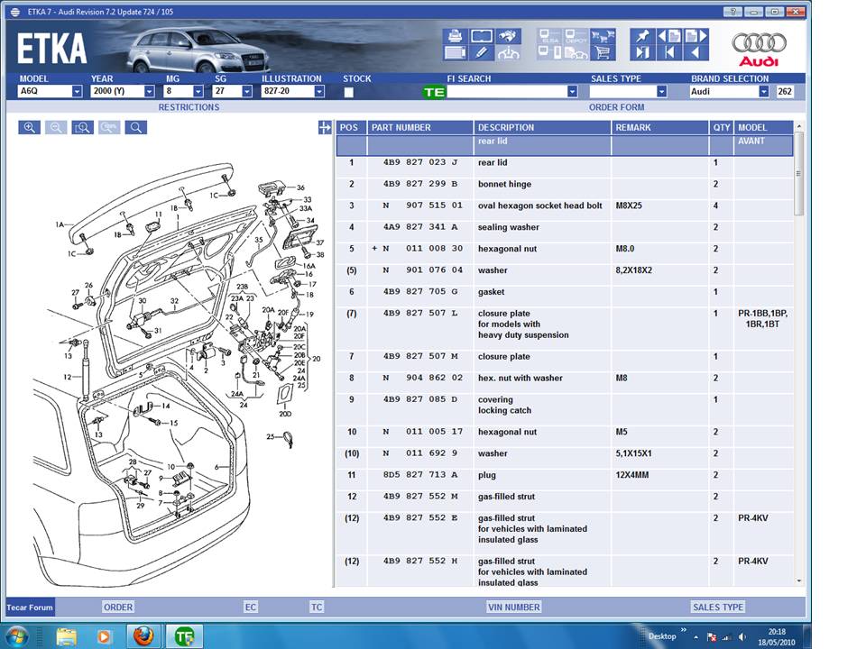Expand the MG dropdown
Screen dimensions: 866x649
198,92
